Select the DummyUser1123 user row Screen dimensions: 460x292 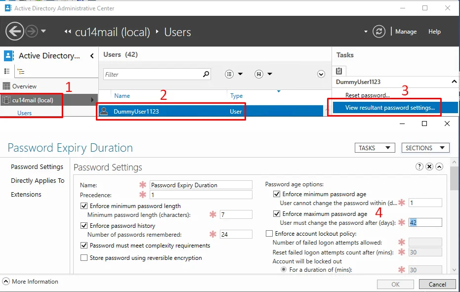210,111
